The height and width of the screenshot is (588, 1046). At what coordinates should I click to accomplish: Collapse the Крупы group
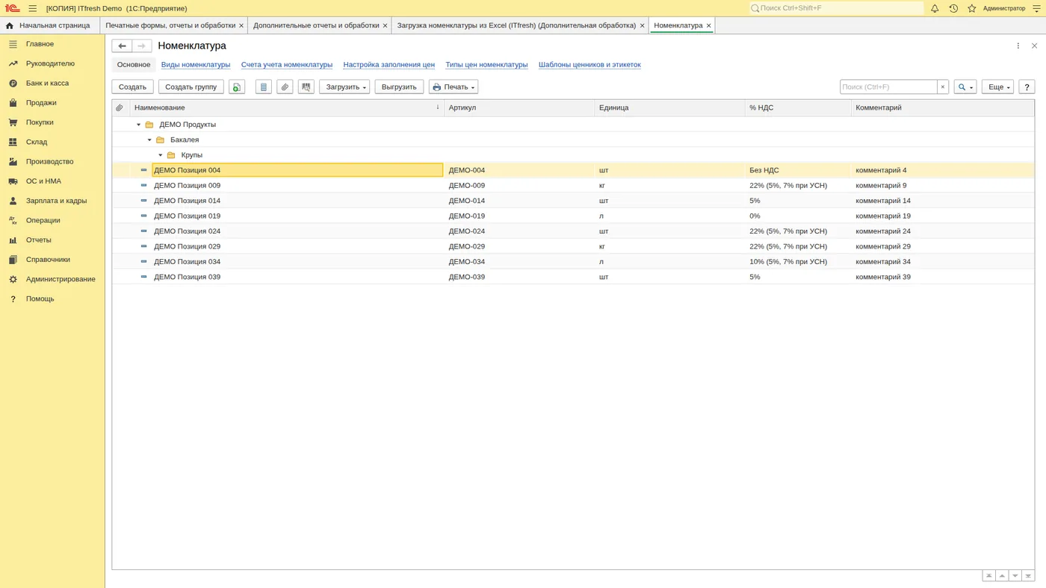tap(160, 155)
